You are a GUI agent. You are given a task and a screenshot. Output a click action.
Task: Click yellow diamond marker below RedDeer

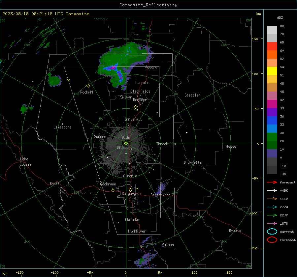click(x=136, y=107)
